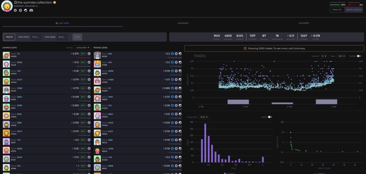Expand the Sort by Listing date dropdown
The width and height of the screenshot is (366, 174).
[82, 48]
